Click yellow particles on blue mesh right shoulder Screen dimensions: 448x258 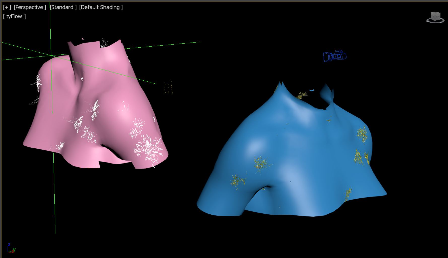tap(362, 133)
